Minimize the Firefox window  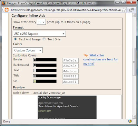click(118, 2)
